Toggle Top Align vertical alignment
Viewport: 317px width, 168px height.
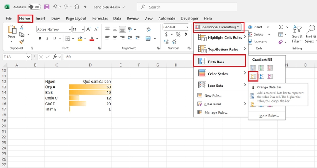(107, 29)
